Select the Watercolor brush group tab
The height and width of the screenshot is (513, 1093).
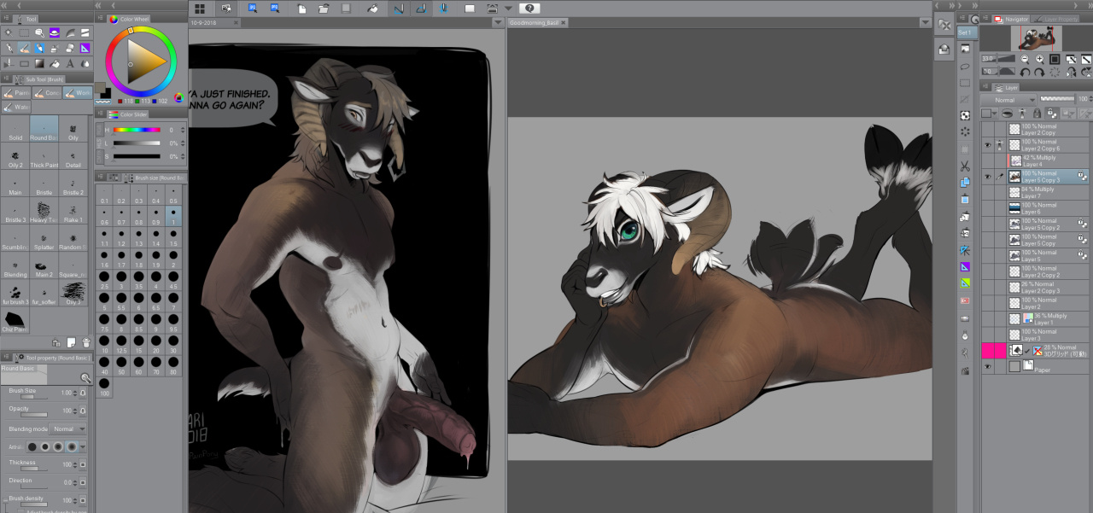click(x=16, y=107)
